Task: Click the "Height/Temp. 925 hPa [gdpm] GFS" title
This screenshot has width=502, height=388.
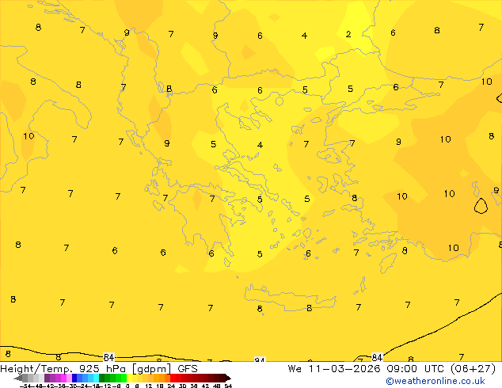Action: (x=99, y=369)
